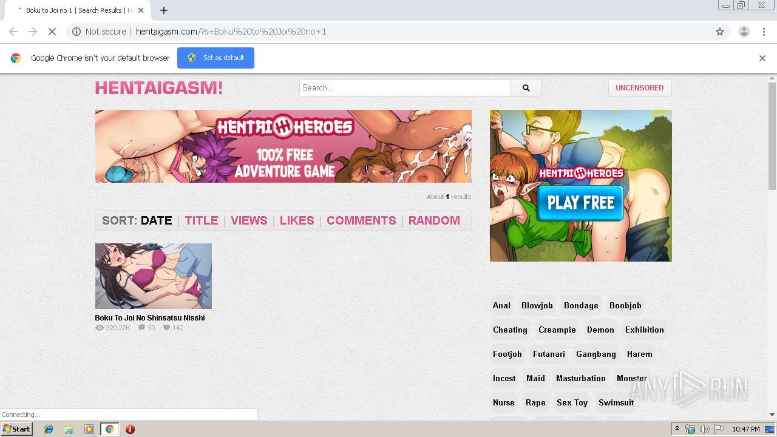
Task: Select the Monster tag
Action: [x=632, y=378]
